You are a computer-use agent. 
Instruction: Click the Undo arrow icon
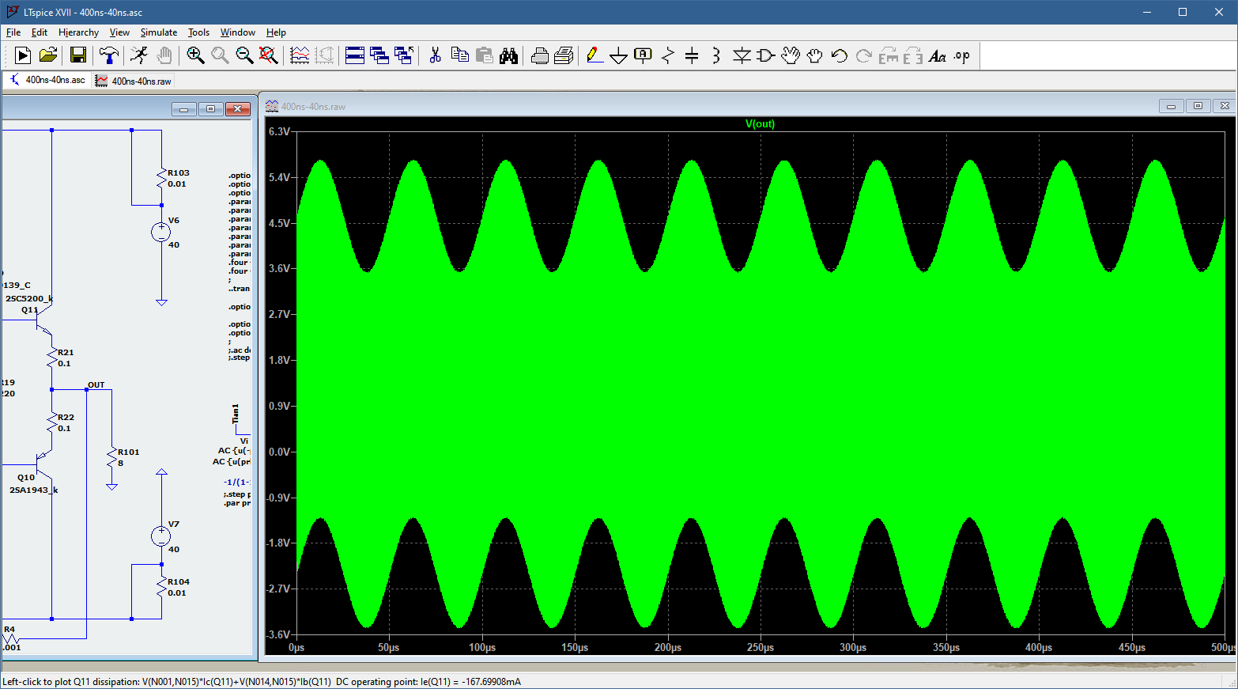pos(839,55)
